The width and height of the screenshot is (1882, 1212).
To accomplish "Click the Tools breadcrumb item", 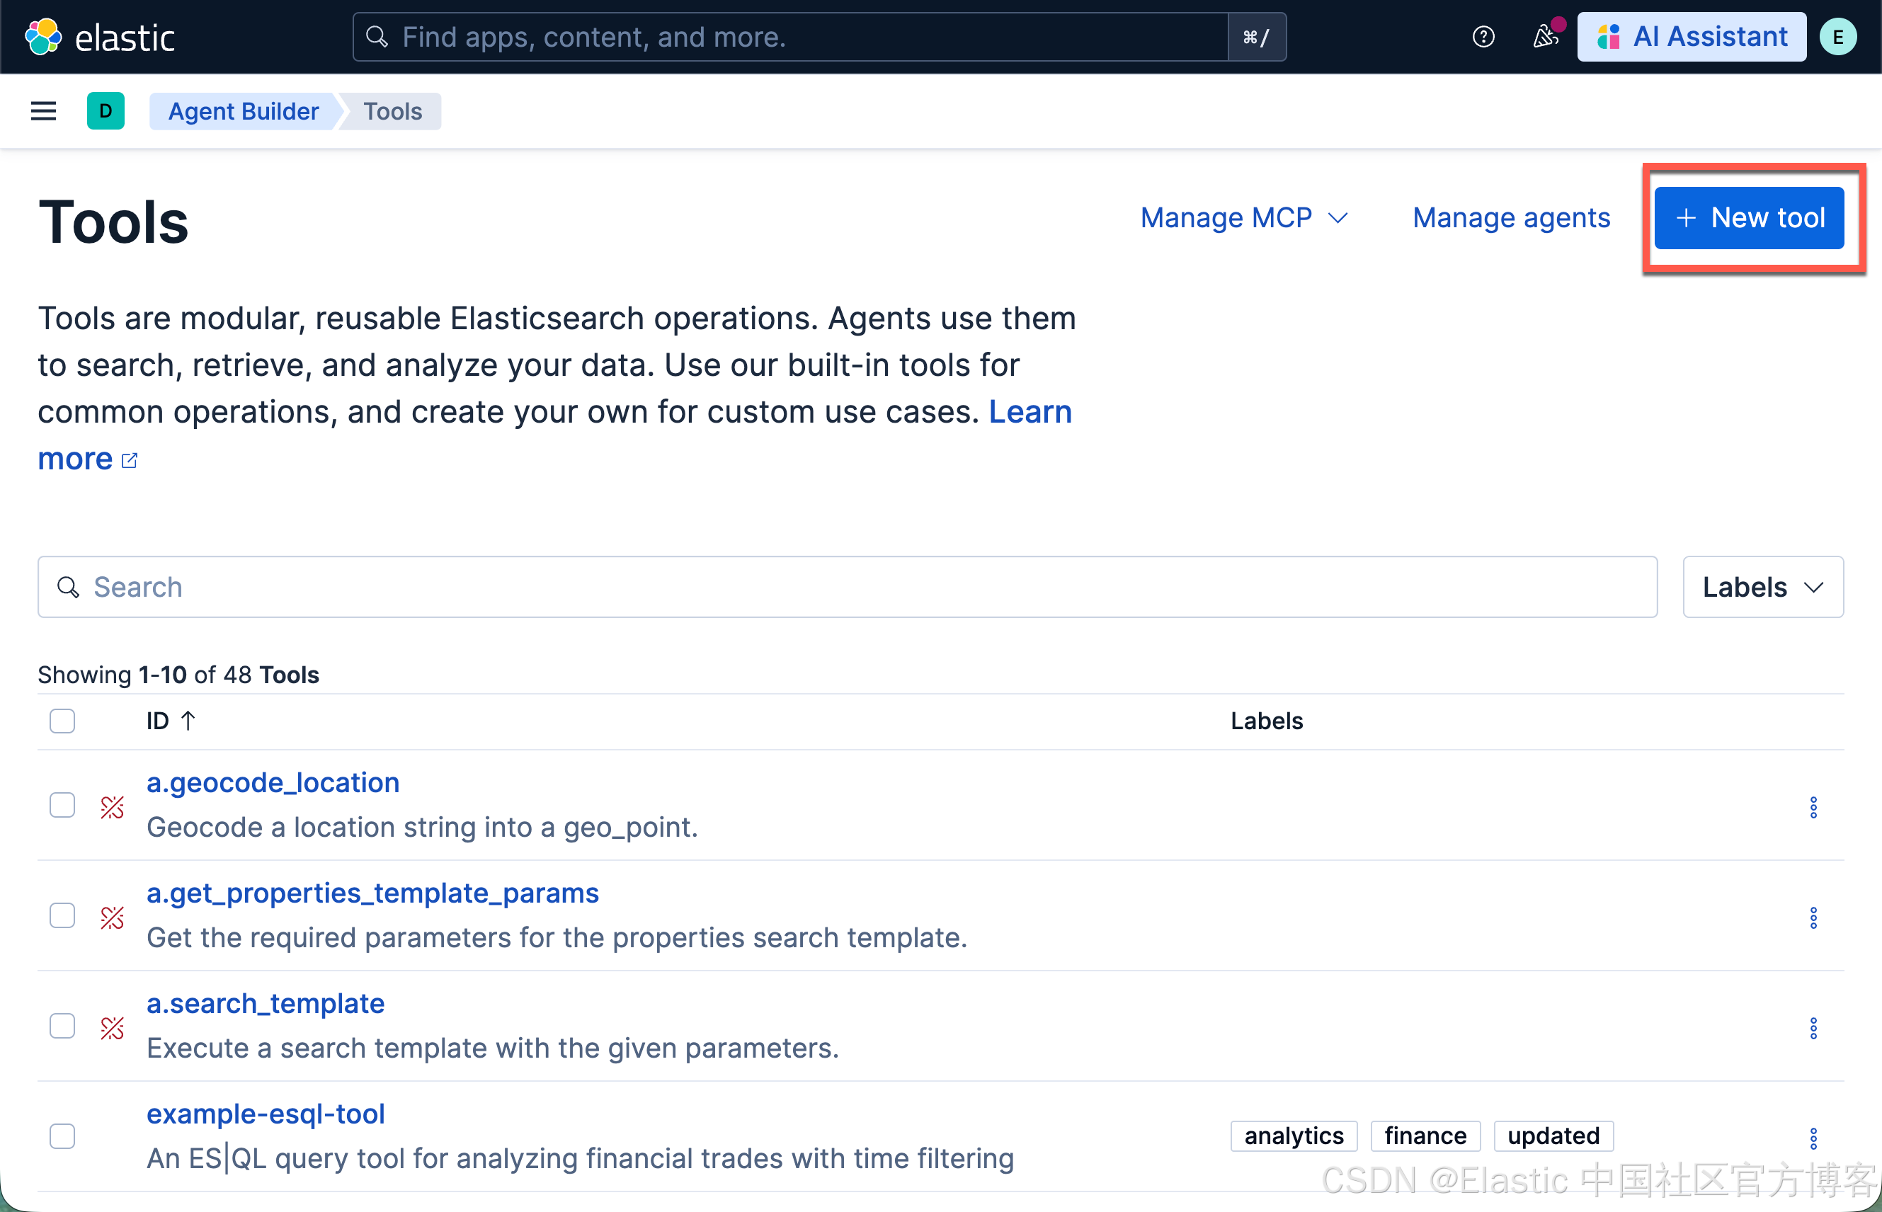I will pyautogui.click(x=392, y=111).
